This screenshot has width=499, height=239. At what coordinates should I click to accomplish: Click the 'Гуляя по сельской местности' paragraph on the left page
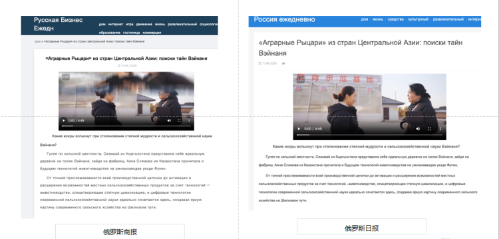coord(122,161)
